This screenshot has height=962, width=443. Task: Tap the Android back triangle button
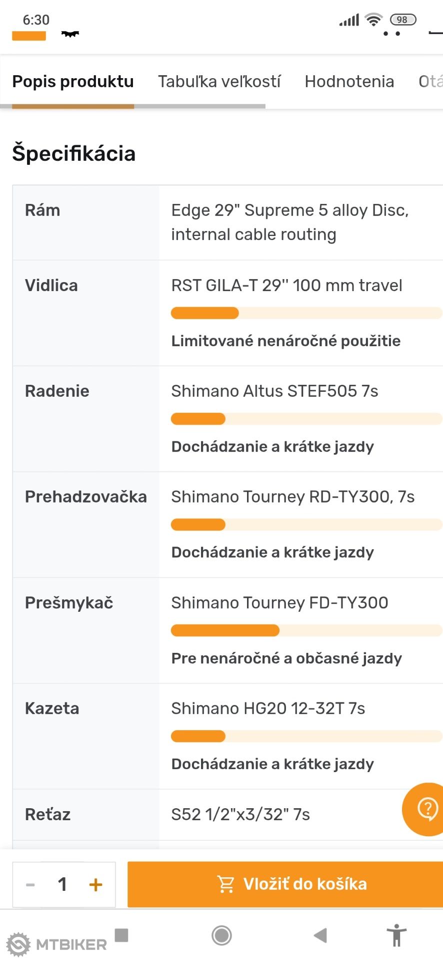click(x=320, y=935)
